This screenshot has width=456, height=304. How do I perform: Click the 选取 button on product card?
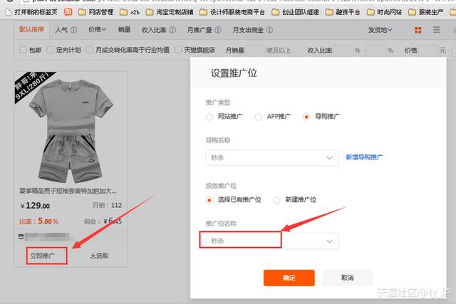(x=100, y=256)
